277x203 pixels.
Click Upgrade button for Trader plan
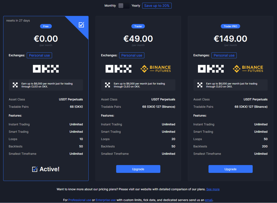(138, 169)
